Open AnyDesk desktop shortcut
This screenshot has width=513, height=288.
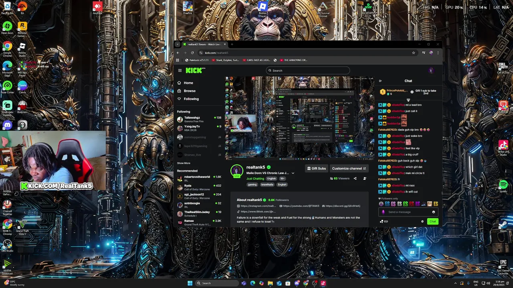[x=97, y=8]
